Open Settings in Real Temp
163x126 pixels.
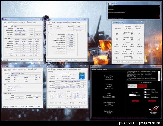(x=140, y=62)
